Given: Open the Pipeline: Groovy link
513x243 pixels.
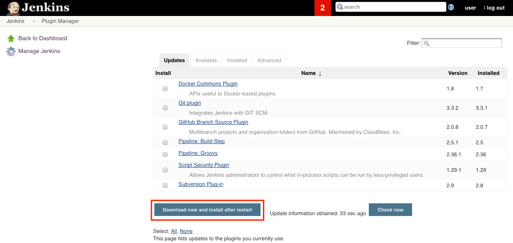Looking at the screenshot, I should (x=198, y=153).
